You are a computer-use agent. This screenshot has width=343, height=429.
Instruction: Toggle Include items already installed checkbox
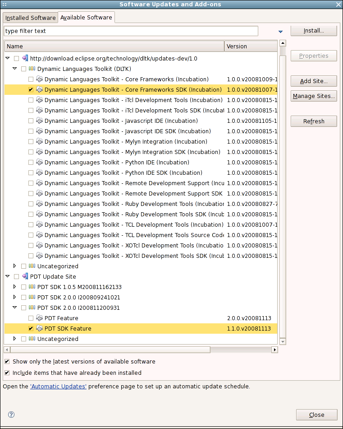coord(7,373)
